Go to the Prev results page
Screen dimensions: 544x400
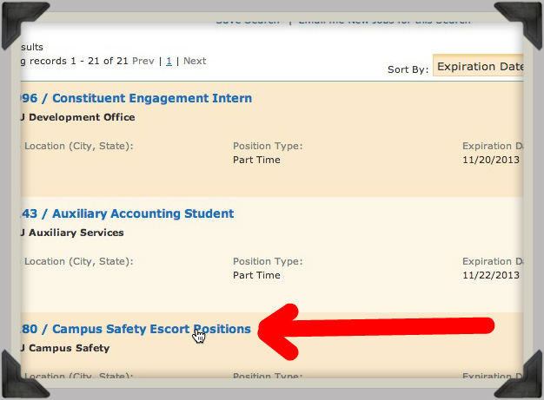coord(143,62)
